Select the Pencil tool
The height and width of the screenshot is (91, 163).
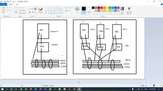[x=30, y=9]
